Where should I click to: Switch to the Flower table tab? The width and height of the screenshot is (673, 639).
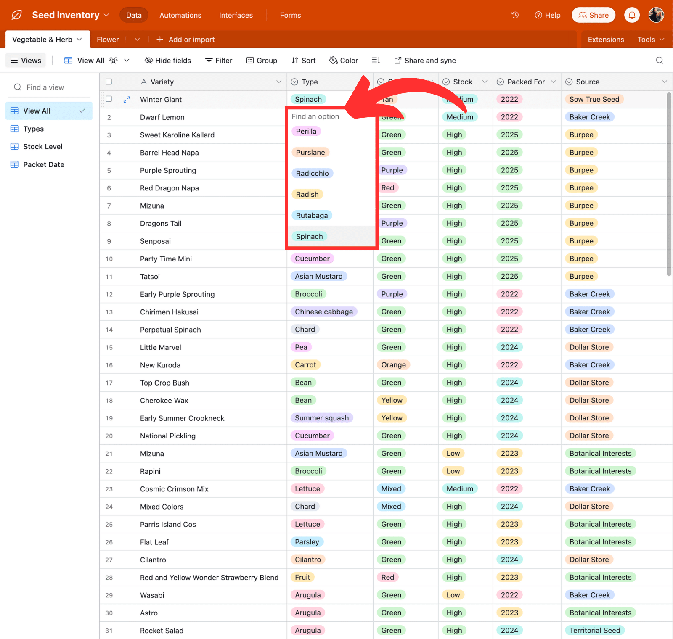[x=108, y=40]
